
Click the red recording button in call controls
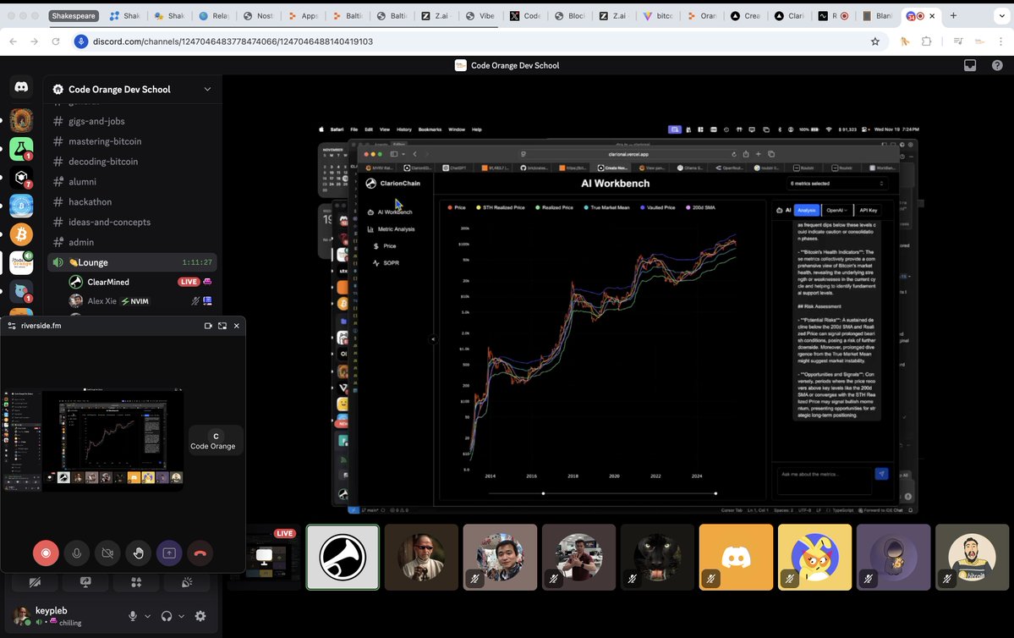[x=46, y=553]
